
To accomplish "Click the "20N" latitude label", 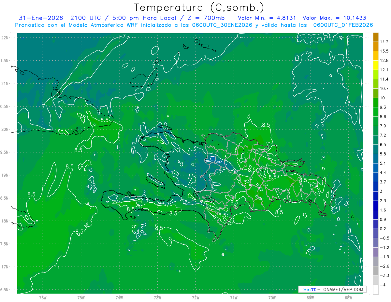I will tap(5, 129).
